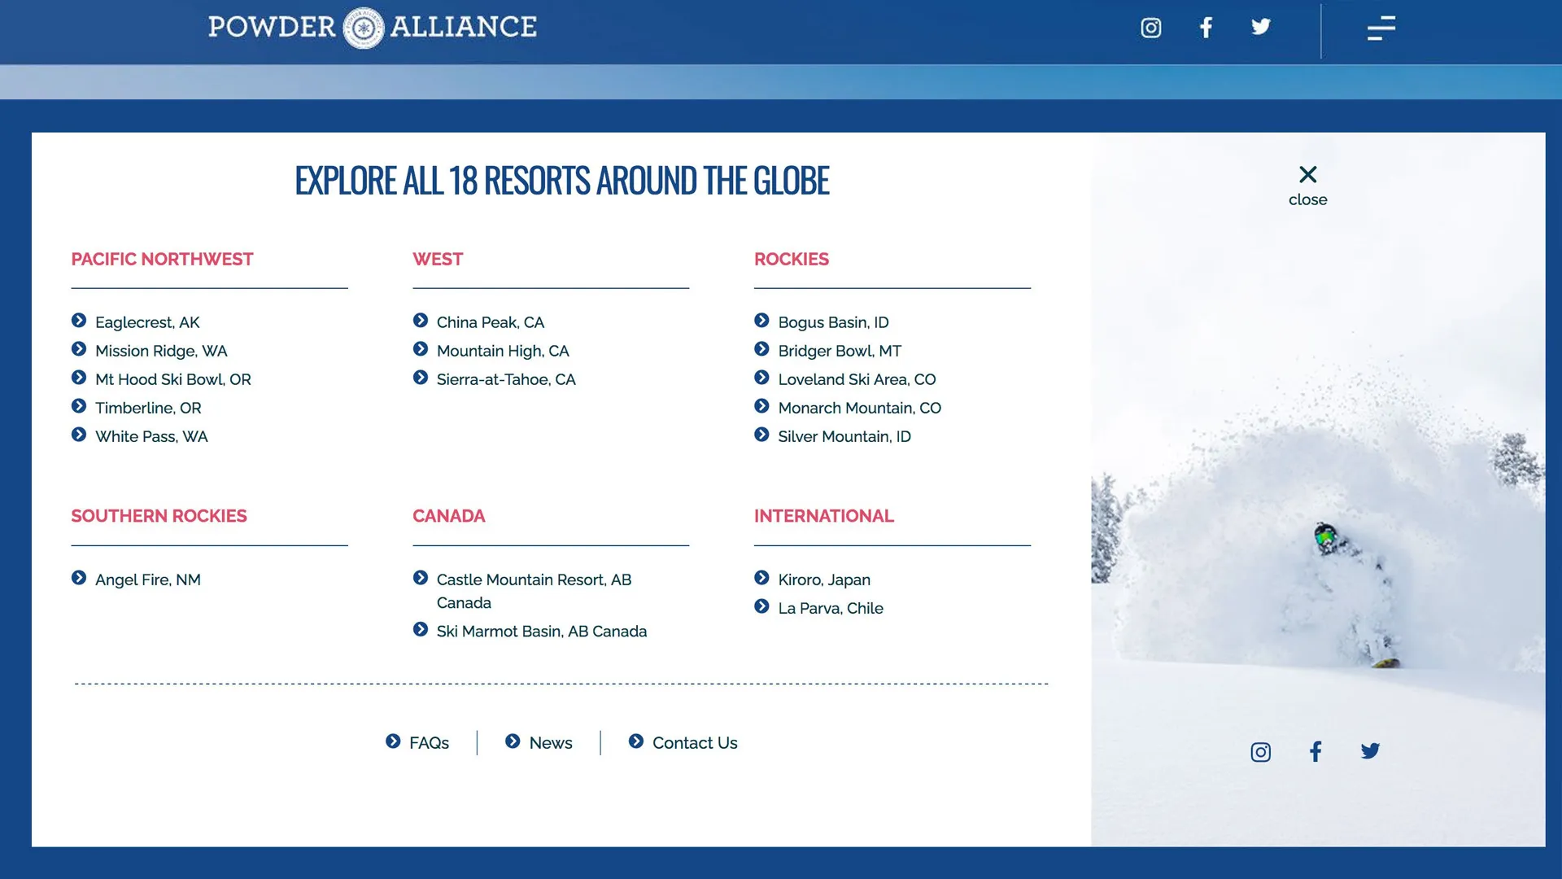Click the arrow bullet beside Sierra-at-Tahoe, CA

click(x=421, y=378)
